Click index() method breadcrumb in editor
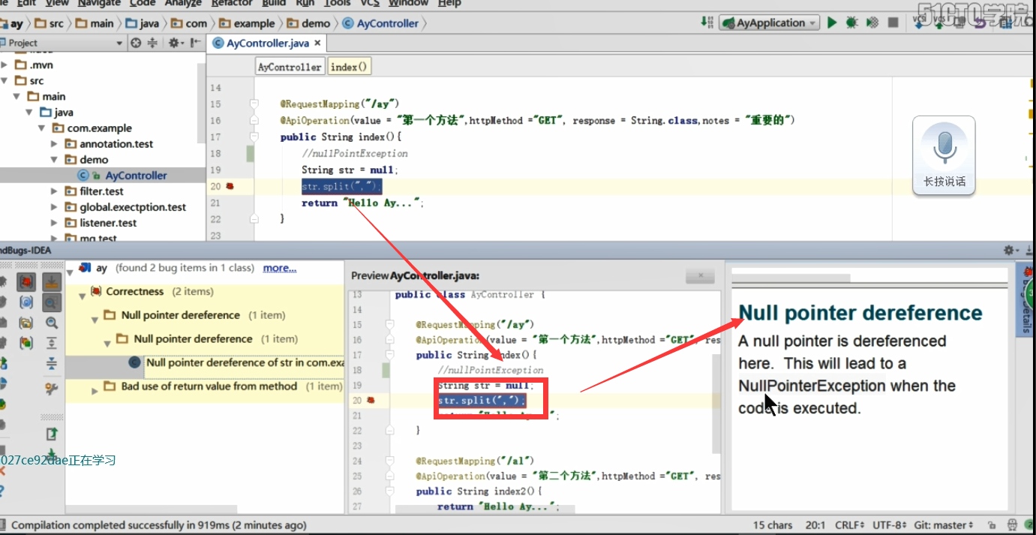 pos(349,67)
